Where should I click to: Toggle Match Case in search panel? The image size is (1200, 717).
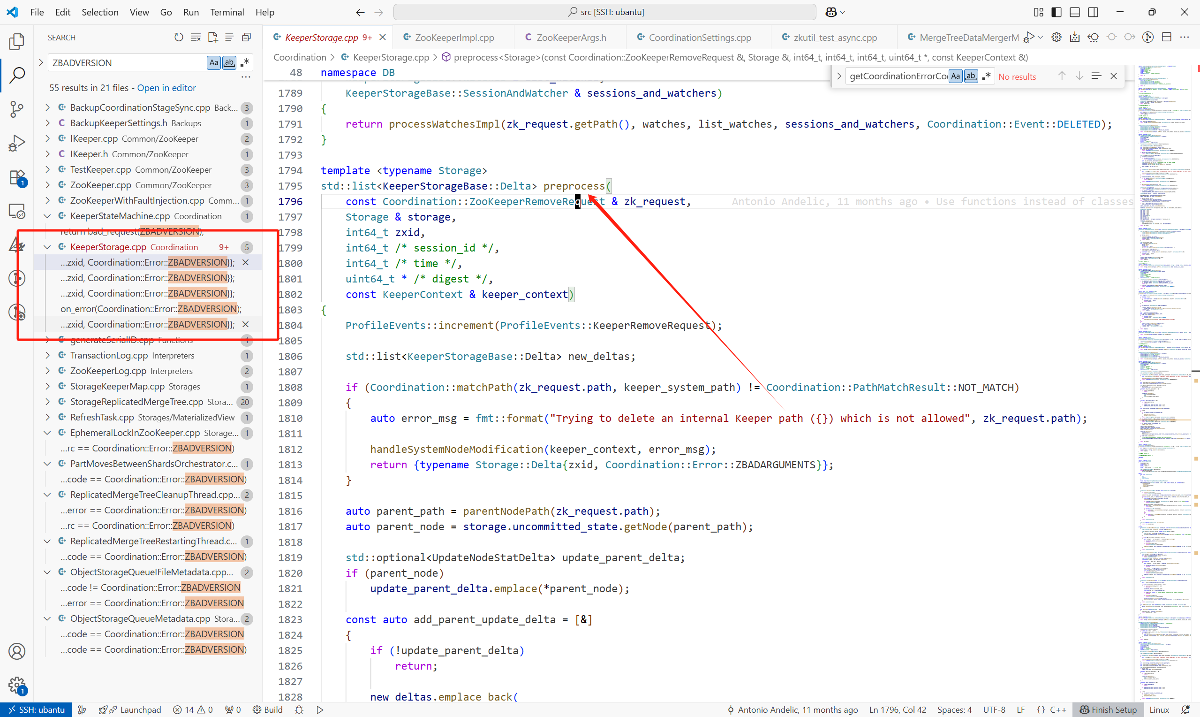click(x=214, y=63)
